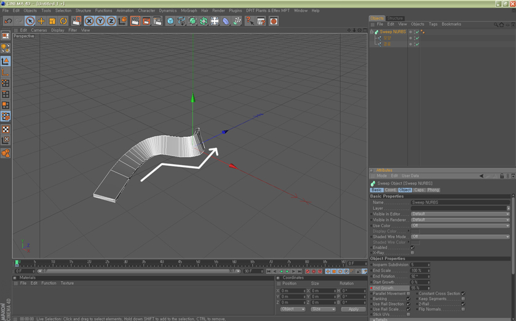Viewport: 516px width, 321px height.
Task: Open the Size mode dropdown
Action: [x=323, y=309]
